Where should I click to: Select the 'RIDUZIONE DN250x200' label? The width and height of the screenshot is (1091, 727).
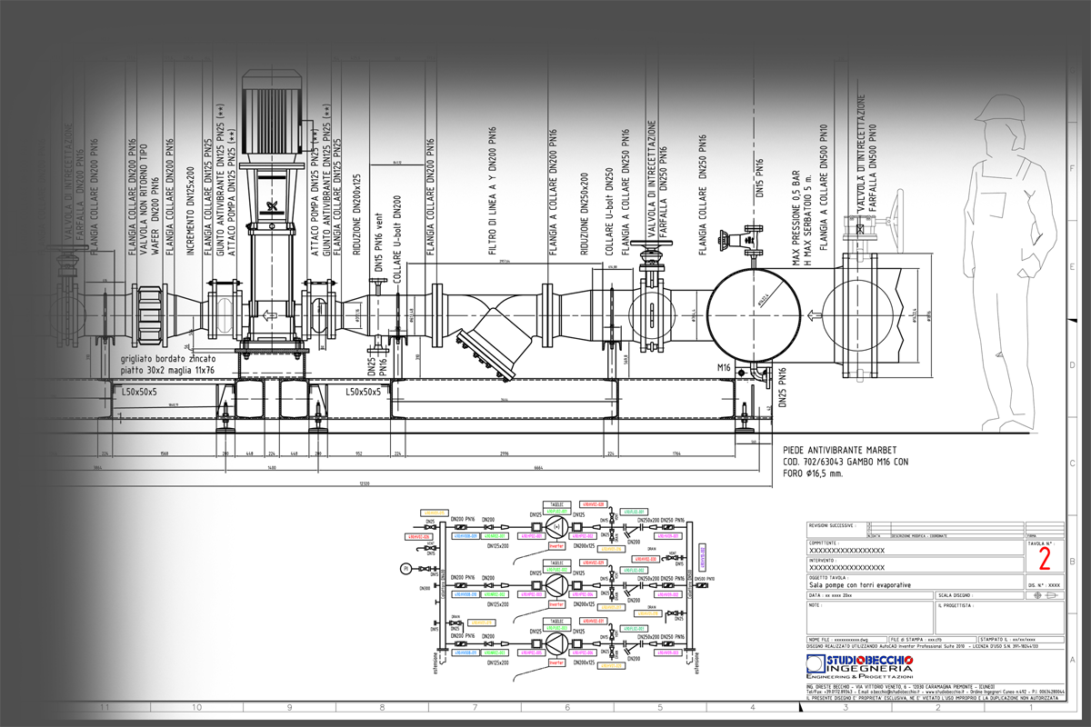point(584,213)
